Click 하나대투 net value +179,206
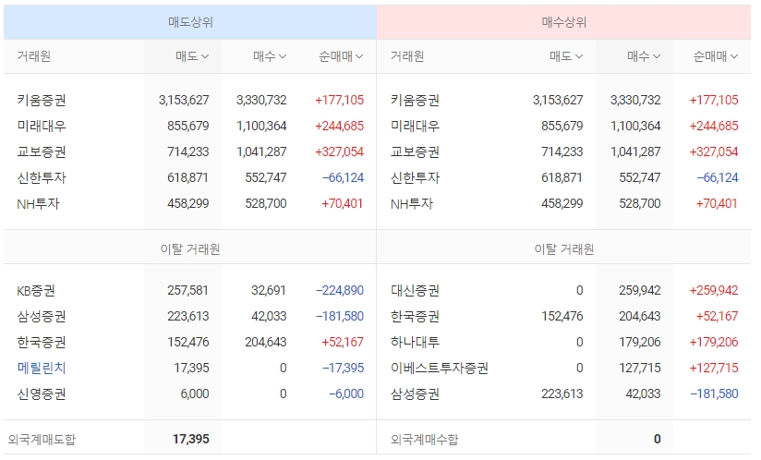The height and width of the screenshot is (460, 761). click(x=714, y=342)
